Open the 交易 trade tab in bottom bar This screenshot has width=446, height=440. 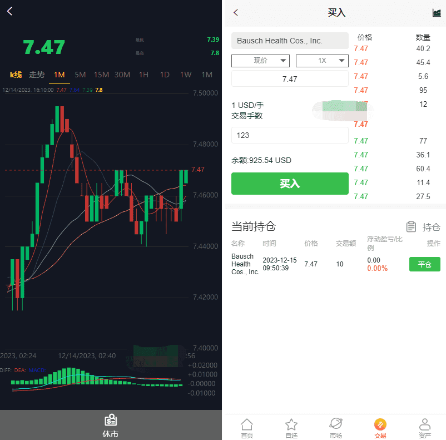[x=380, y=428]
